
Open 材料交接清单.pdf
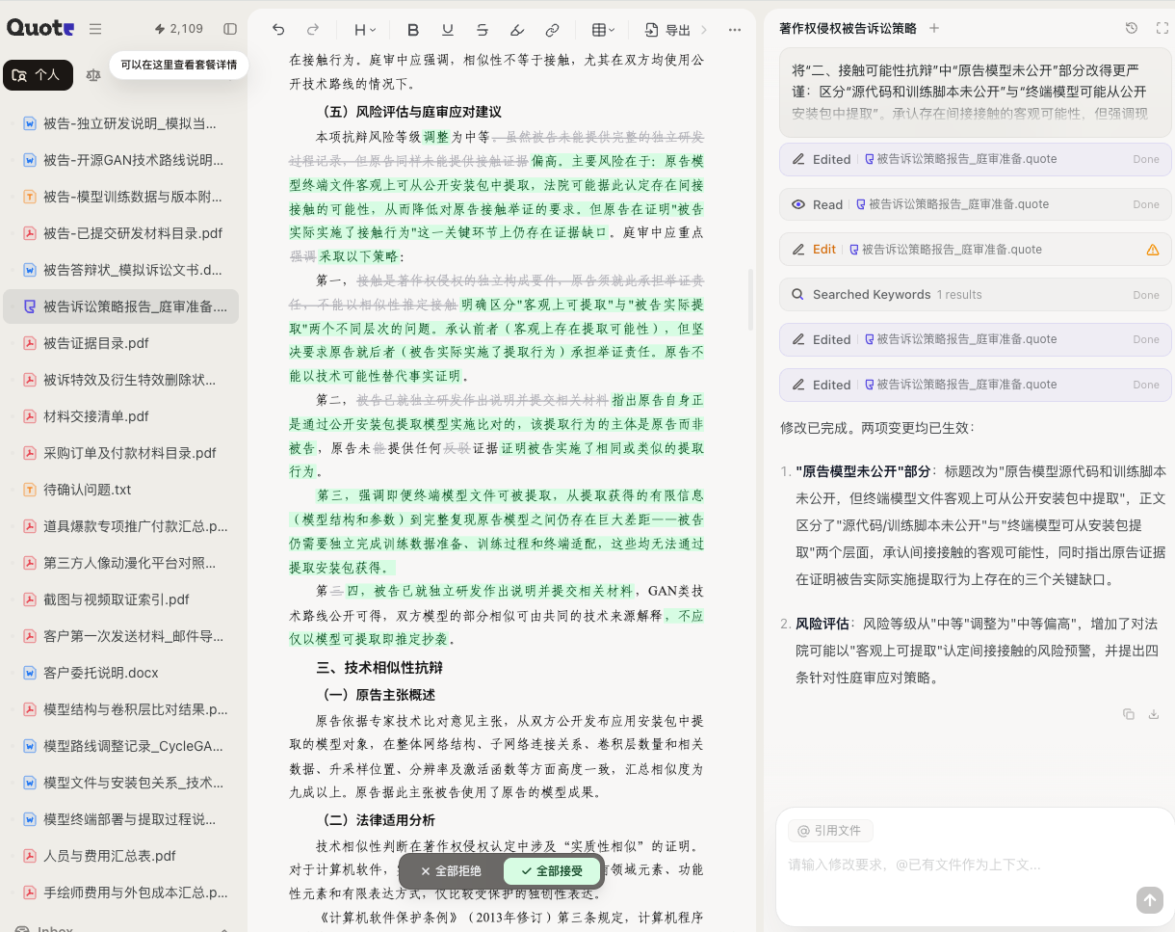(121, 416)
